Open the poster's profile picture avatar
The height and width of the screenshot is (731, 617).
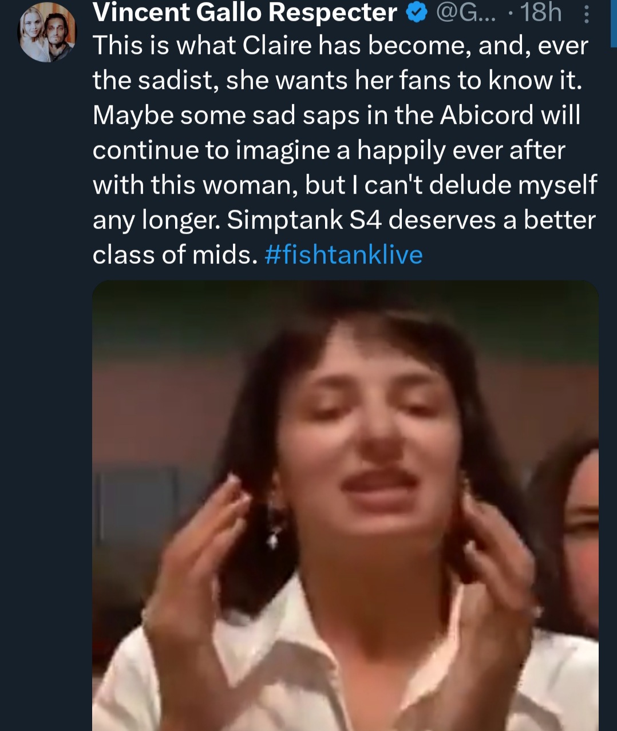tap(48, 32)
